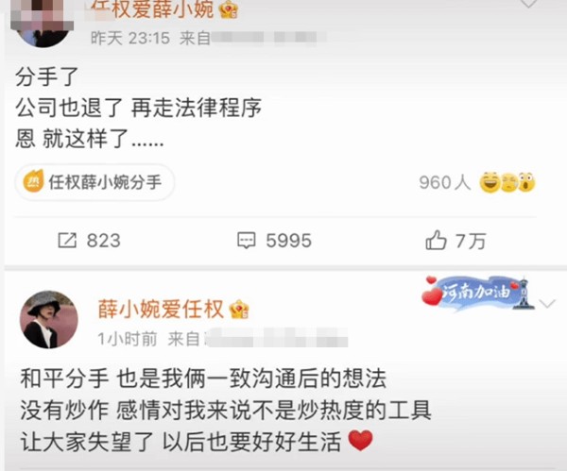Screen dimensions: 567x471
Task: Expand the second post options chevron
Action: (x=547, y=303)
